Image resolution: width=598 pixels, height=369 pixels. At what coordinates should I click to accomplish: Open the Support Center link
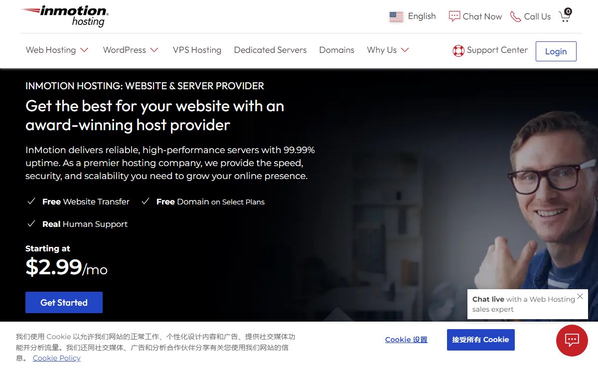click(x=497, y=50)
